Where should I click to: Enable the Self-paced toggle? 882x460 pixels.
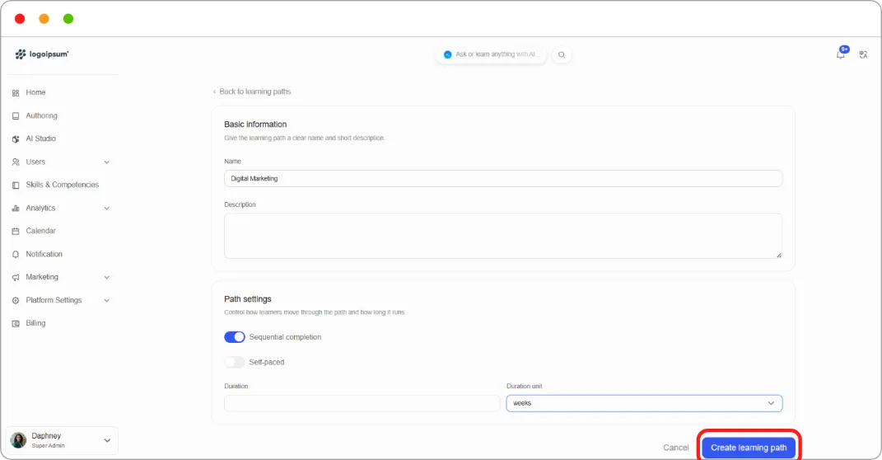(235, 362)
